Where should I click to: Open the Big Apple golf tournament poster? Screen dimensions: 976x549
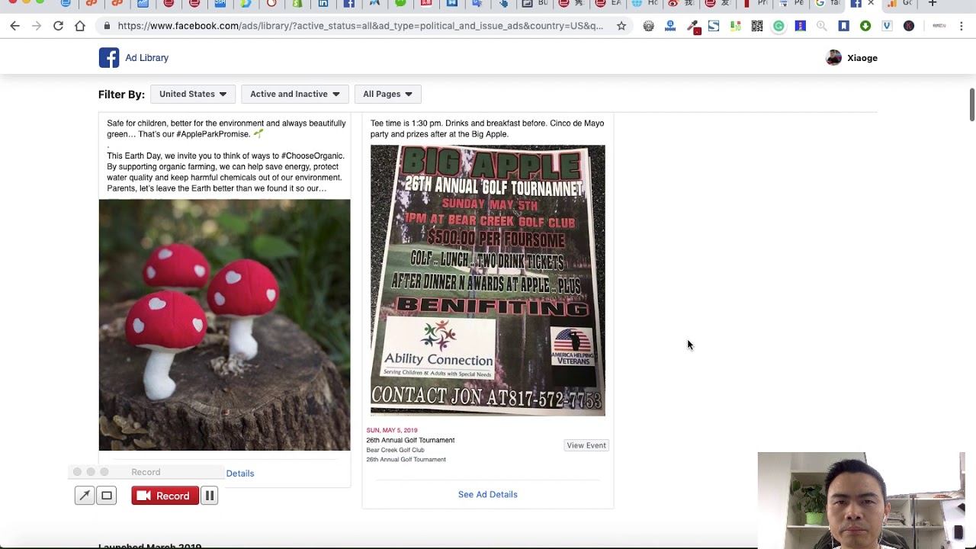point(488,281)
